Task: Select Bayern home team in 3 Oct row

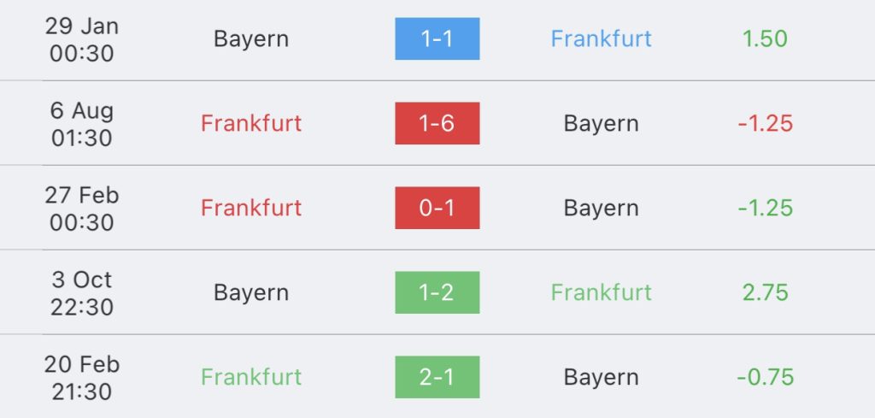Action: (x=251, y=293)
